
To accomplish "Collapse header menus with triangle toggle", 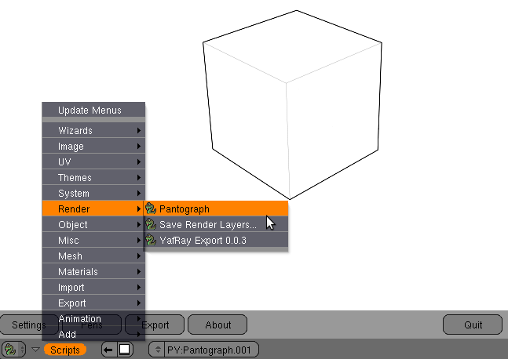I will (x=35, y=350).
